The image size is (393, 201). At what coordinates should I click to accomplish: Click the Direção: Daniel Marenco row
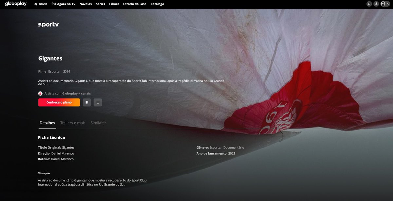click(56, 153)
